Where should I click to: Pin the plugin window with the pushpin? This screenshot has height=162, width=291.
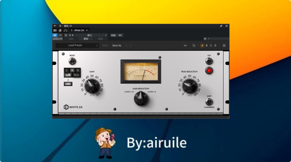point(221,26)
